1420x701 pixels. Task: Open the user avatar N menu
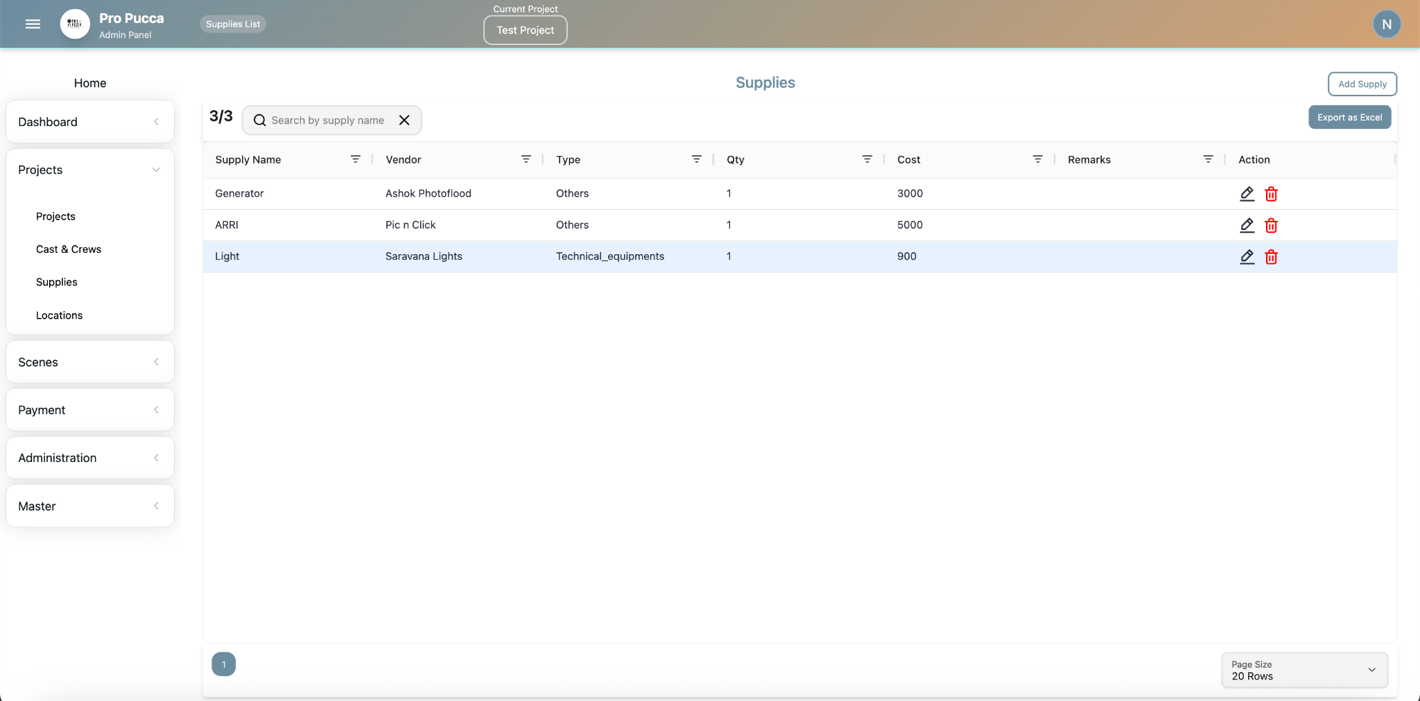tap(1387, 24)
